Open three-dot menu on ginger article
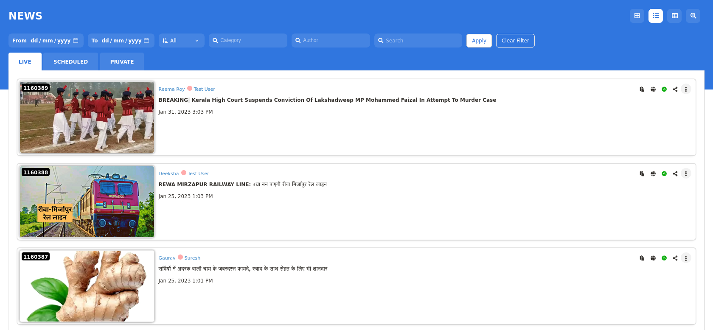 point(686,258)
